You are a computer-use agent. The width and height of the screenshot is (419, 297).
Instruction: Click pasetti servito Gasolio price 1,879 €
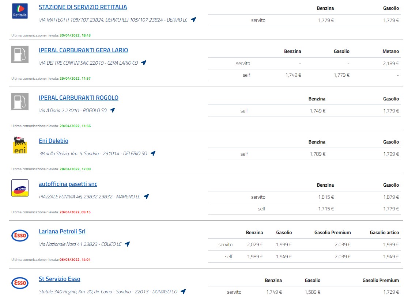391,197
